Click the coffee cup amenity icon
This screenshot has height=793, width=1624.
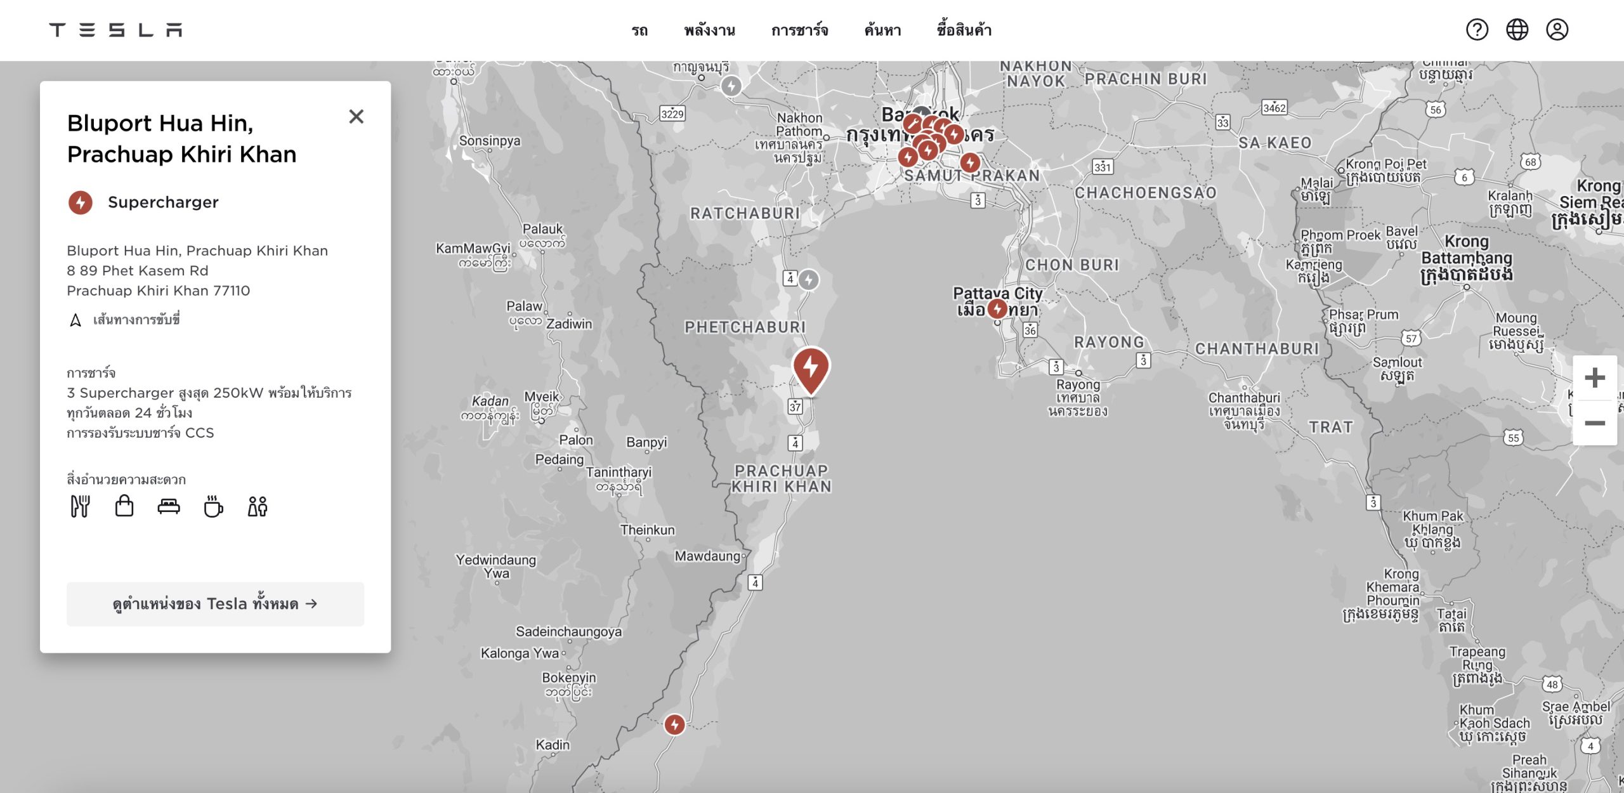point(213,506)
